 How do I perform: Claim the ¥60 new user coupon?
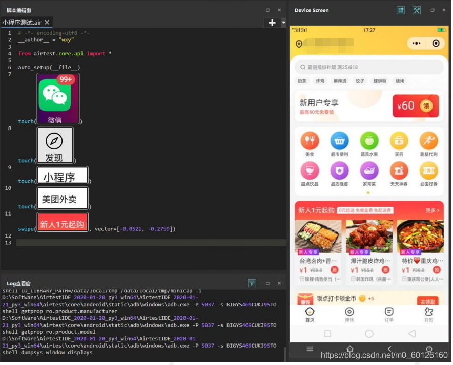coord(416,106)
